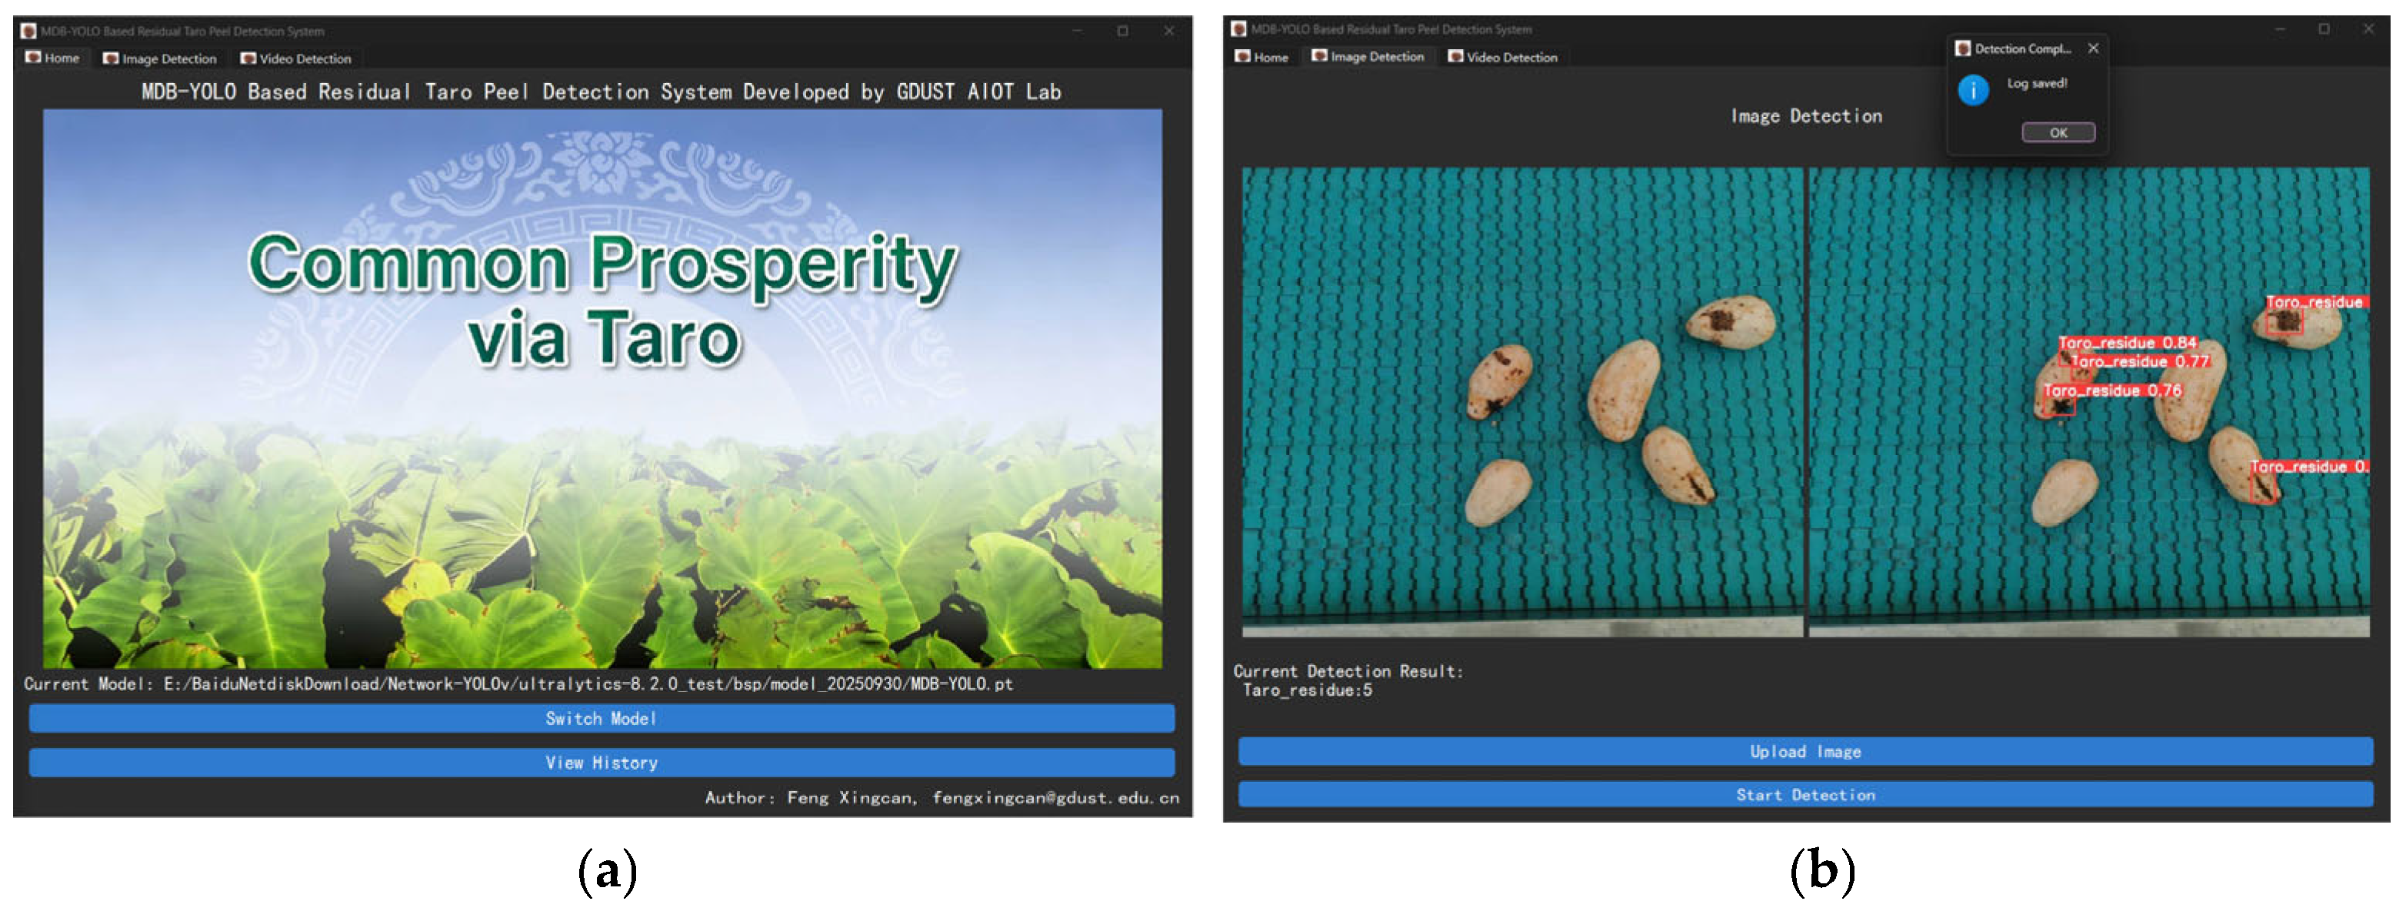The image size is (2406, 911).
Task: Click app logo icon in left title bar
Action: pos(29,31)
